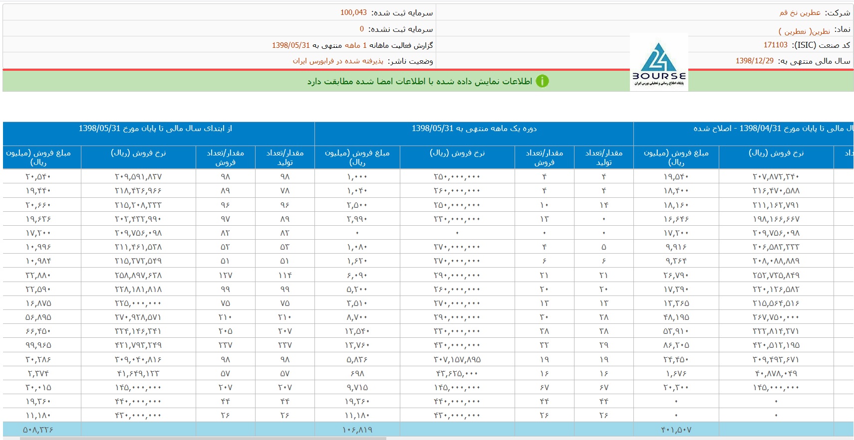Select one-month sale amount ۶۹۸
This screenshot has width=854, height=440.
pyautogui.click(x=357, y=373)
